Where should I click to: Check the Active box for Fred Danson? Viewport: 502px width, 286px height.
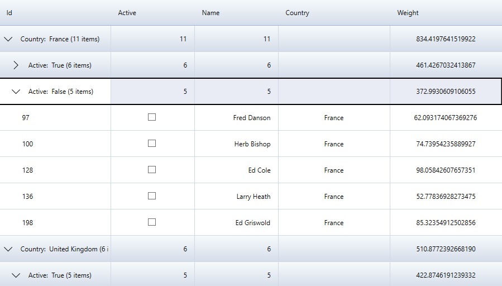pos(151,117)
